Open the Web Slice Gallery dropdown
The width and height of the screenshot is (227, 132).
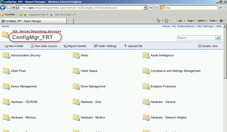63,14
